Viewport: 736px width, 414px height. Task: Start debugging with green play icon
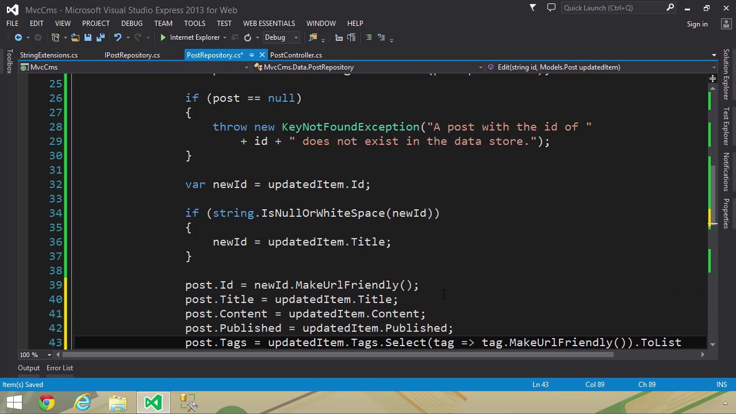[163, 37]
